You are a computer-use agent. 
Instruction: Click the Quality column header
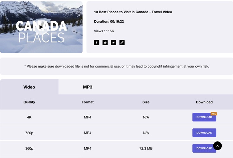[x=29, y=102]
